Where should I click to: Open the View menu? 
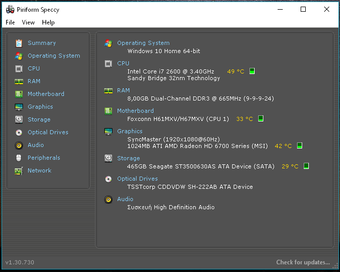click(x=28, y=22)
